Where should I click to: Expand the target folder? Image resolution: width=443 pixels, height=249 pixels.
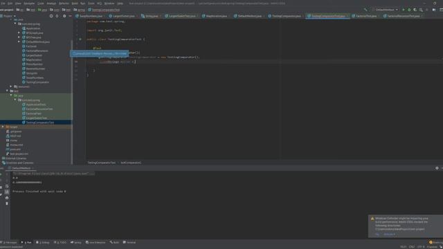pyautogui.click(x=3, y=127)
